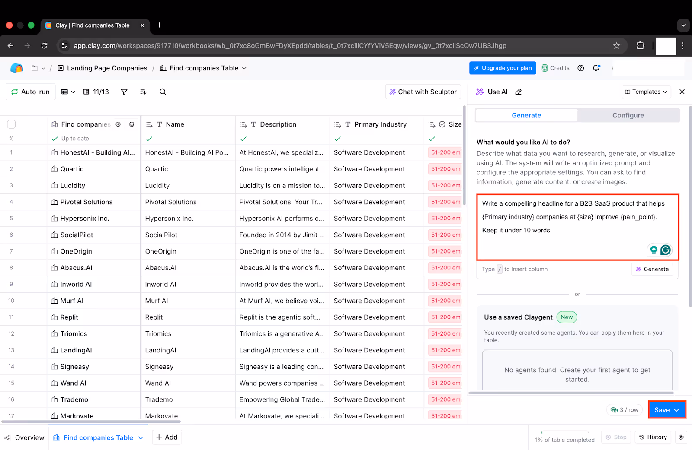Switch to the Generate tab
This screenshot has width=692, height=450.
coord(526,115)
